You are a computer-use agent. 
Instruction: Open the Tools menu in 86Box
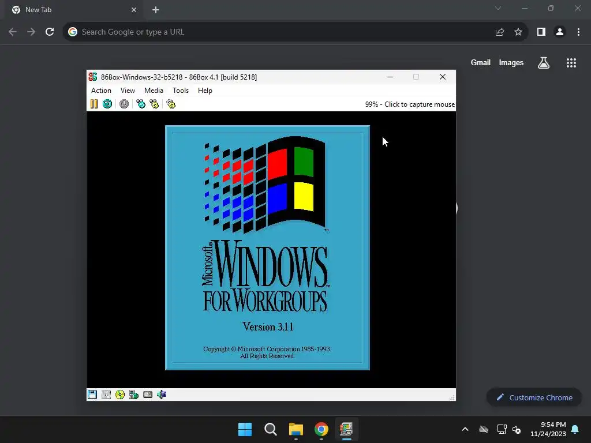tap(181, 91)
